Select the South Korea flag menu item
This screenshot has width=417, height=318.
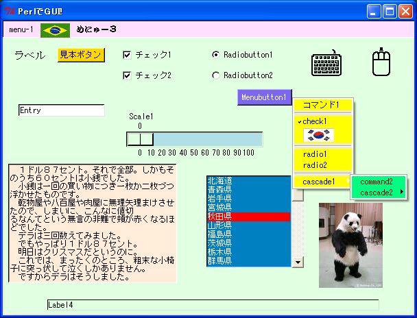pos(313,134)
